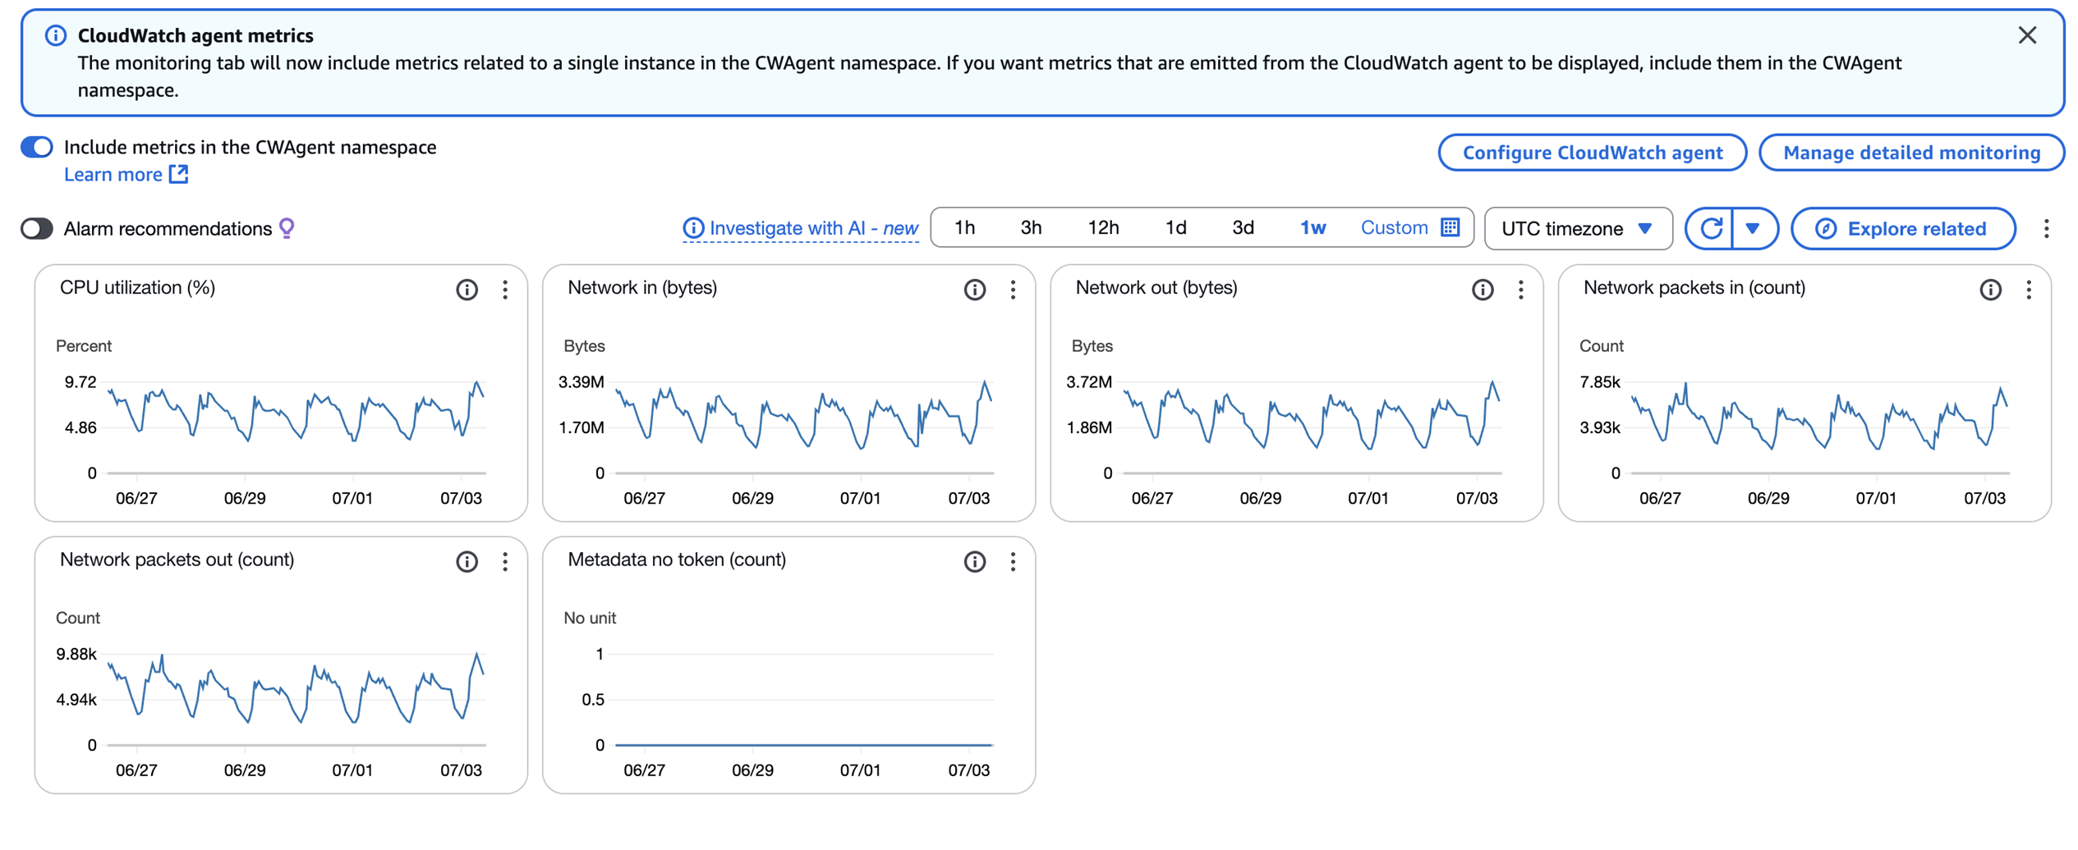The image size is (2078, 850).
Task: Open Network packets in chart options menu
Action: coord(2028,290)
